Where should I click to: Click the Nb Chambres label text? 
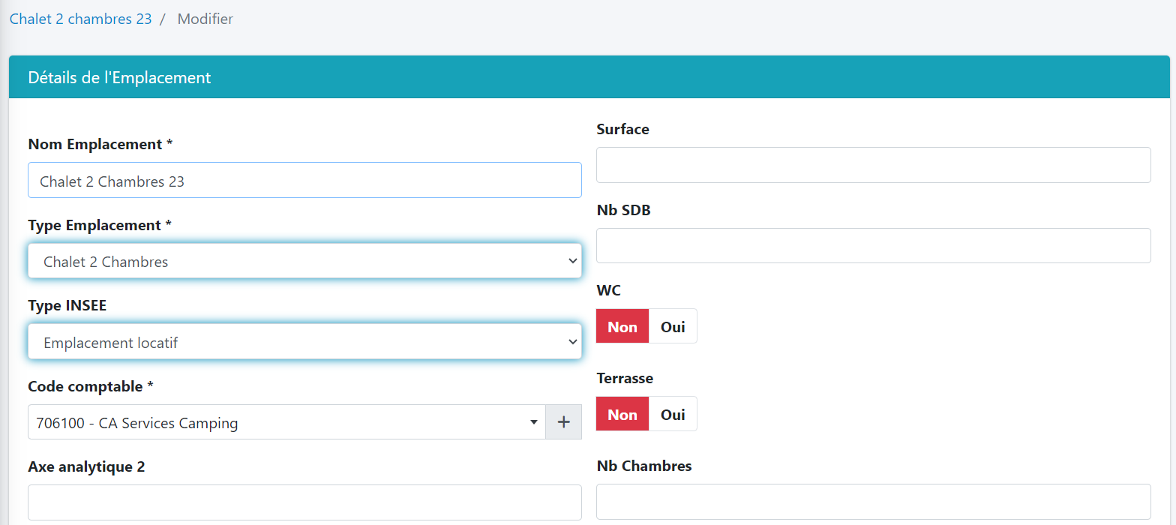tap(643, 466)
